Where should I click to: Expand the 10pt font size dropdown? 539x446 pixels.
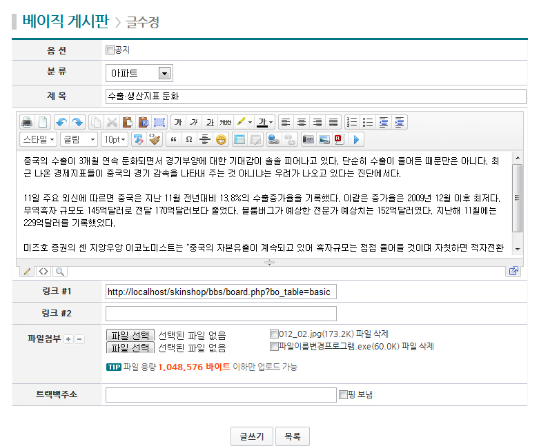click(114, 139)
